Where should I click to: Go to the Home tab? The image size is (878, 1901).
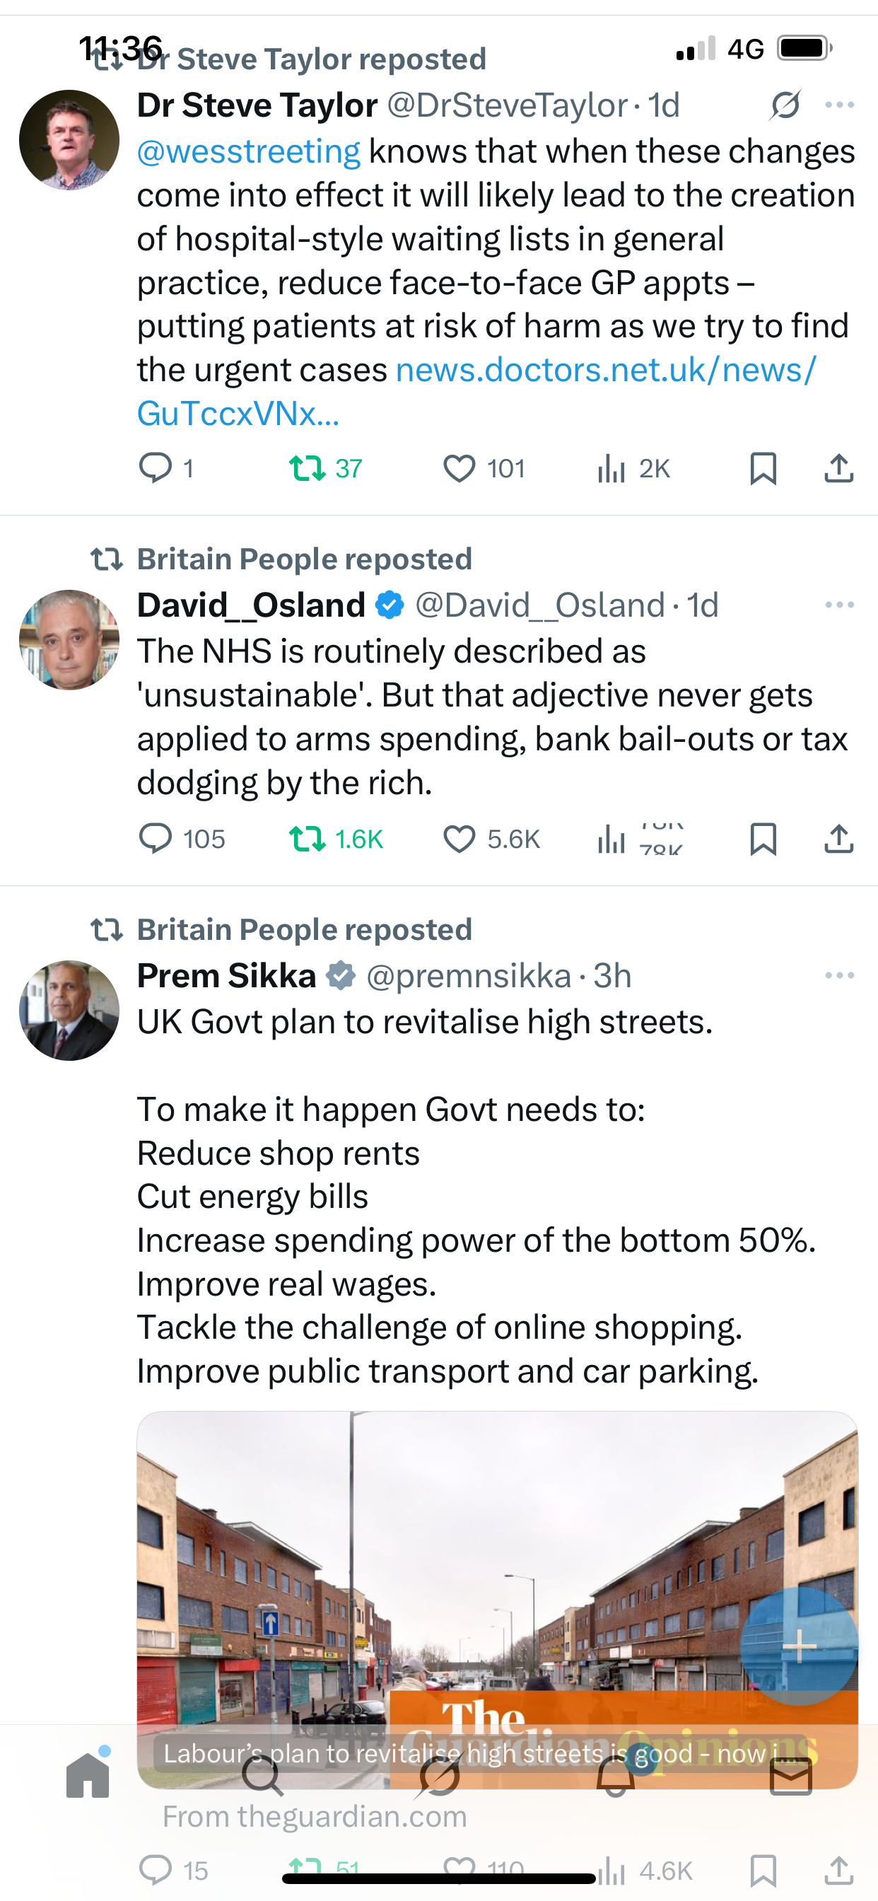coord(88,1776)
